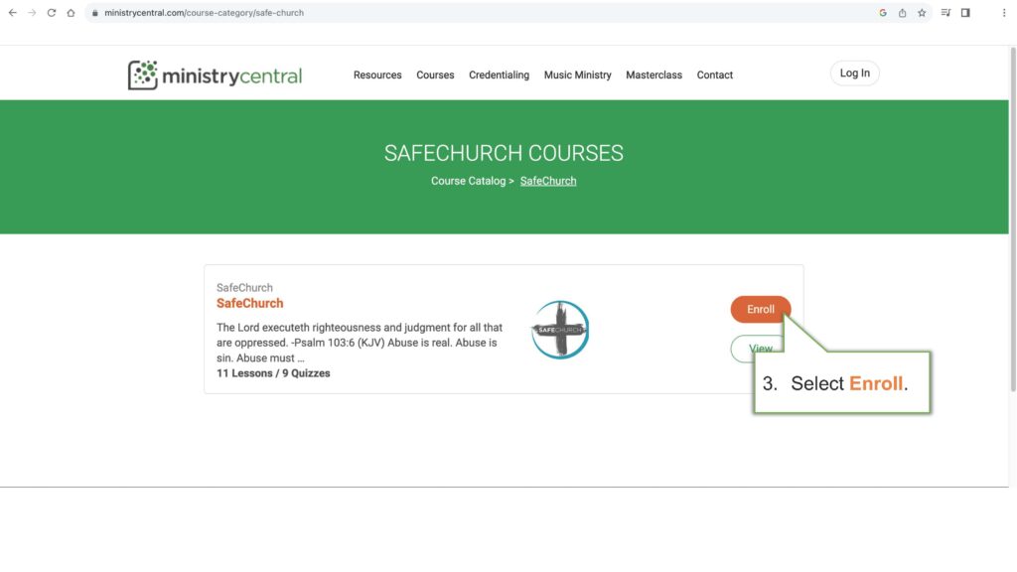View the SafeChurch course details
Image resolution: width=1017 pixels, height=572 pixels.
[x=756, y=349]
